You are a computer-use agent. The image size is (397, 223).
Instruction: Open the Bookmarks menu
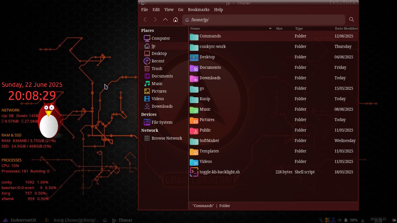pos(199,10)
